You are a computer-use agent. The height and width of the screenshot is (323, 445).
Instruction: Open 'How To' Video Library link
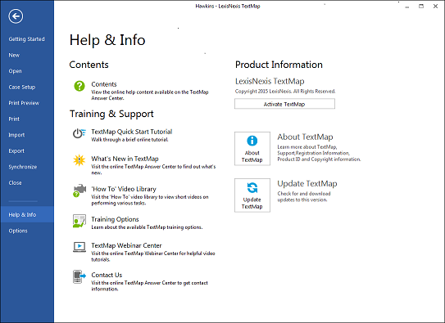click(x=124, y=189)
